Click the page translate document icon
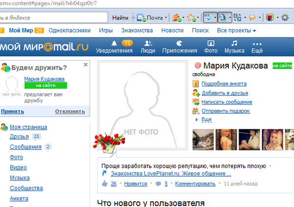Viewport: 294px width, 207px height. pyautogui.click(x=223, y=18)
